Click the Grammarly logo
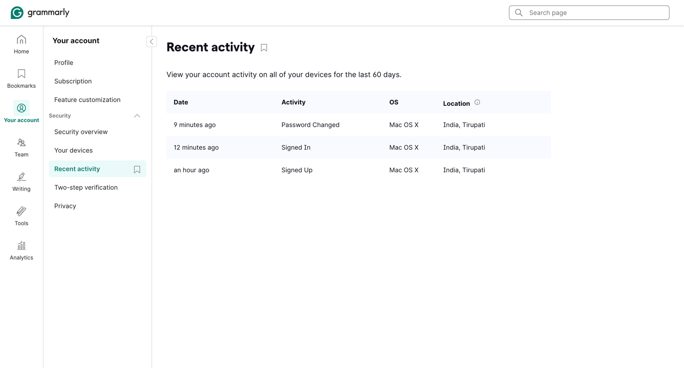This screenshot has width=684, height=368. point(40,13)
